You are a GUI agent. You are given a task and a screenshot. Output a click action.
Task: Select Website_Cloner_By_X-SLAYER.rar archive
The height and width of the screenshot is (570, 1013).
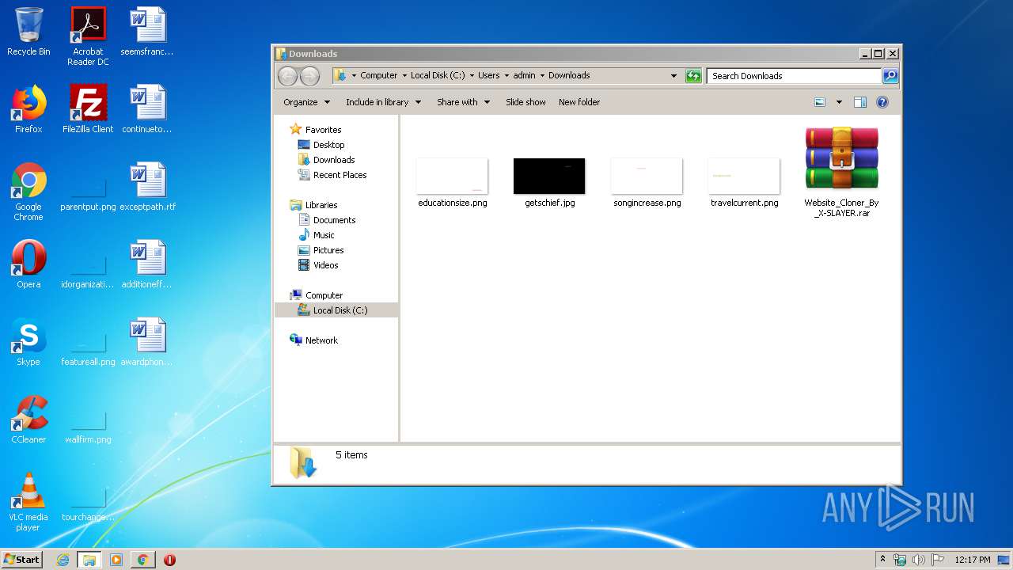click(x=841, y=172)
